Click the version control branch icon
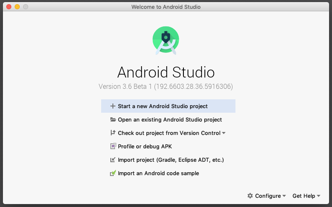 click(x=113, y=133)
